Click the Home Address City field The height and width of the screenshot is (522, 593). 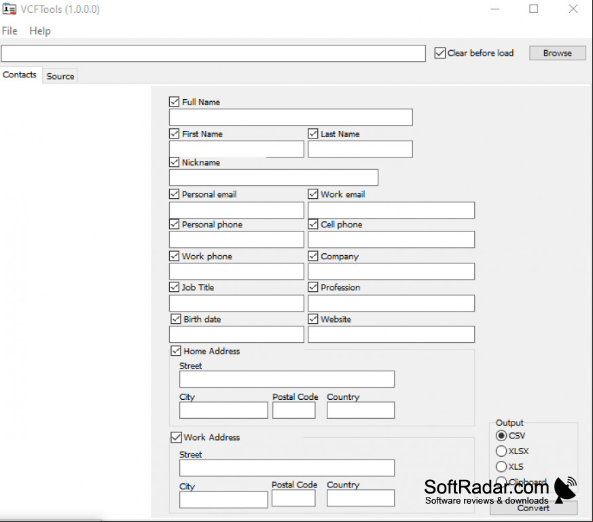tap(223, 410)
